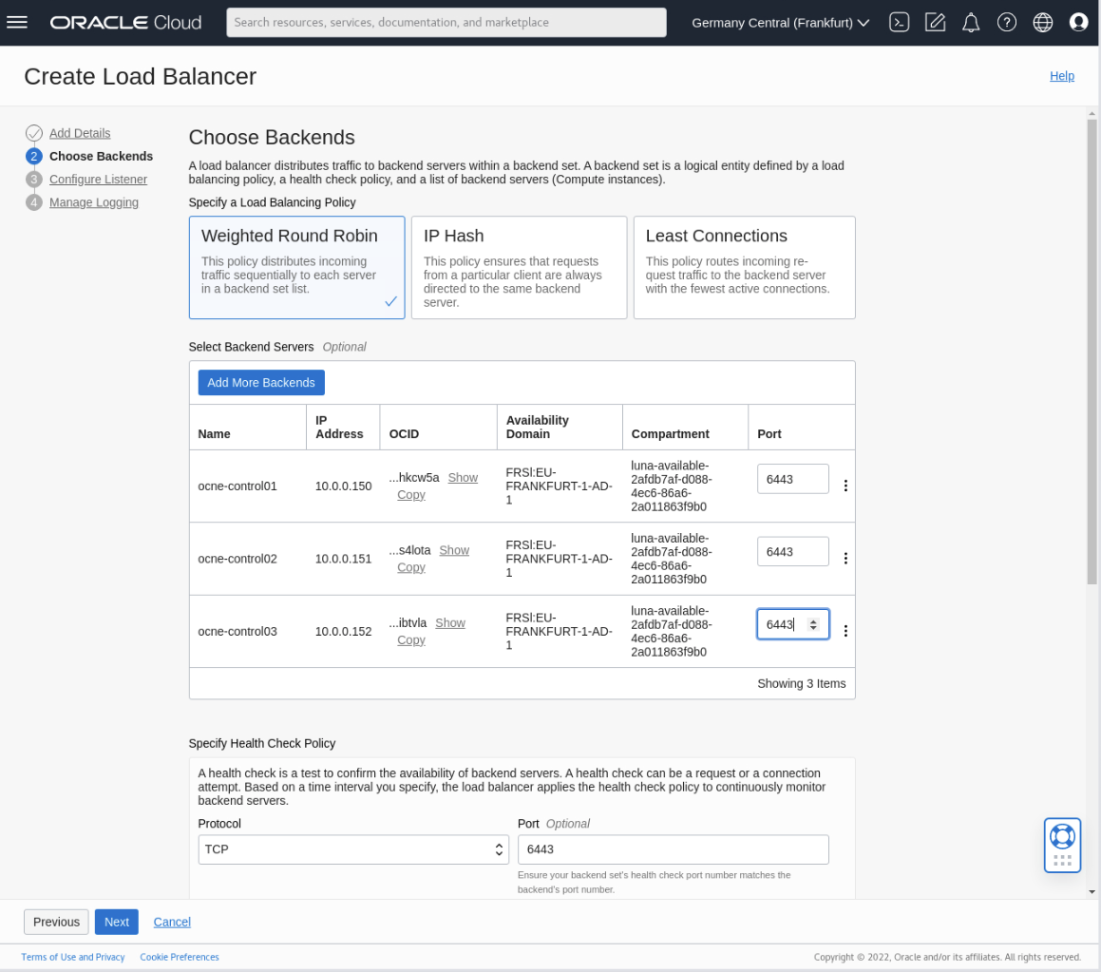
Task: Increment port for ocne-control03 with stepper
Action: tap(814, 619)
